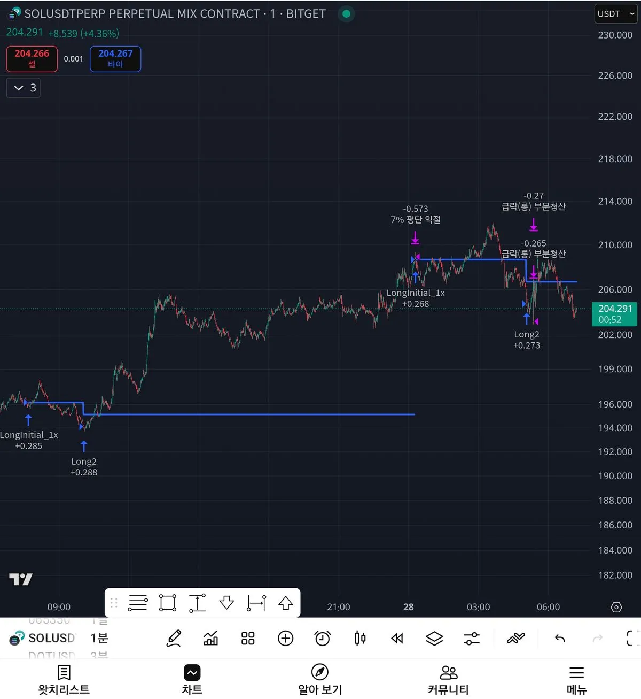The height and width of the screenshot is (699, 641).
Task: Open the chart settings sliders icon
Action: 472,638
